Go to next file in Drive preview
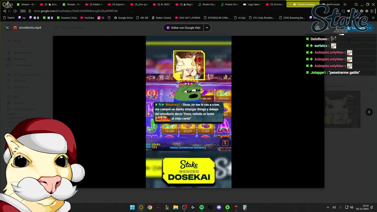377x212 pixels. 369,112
